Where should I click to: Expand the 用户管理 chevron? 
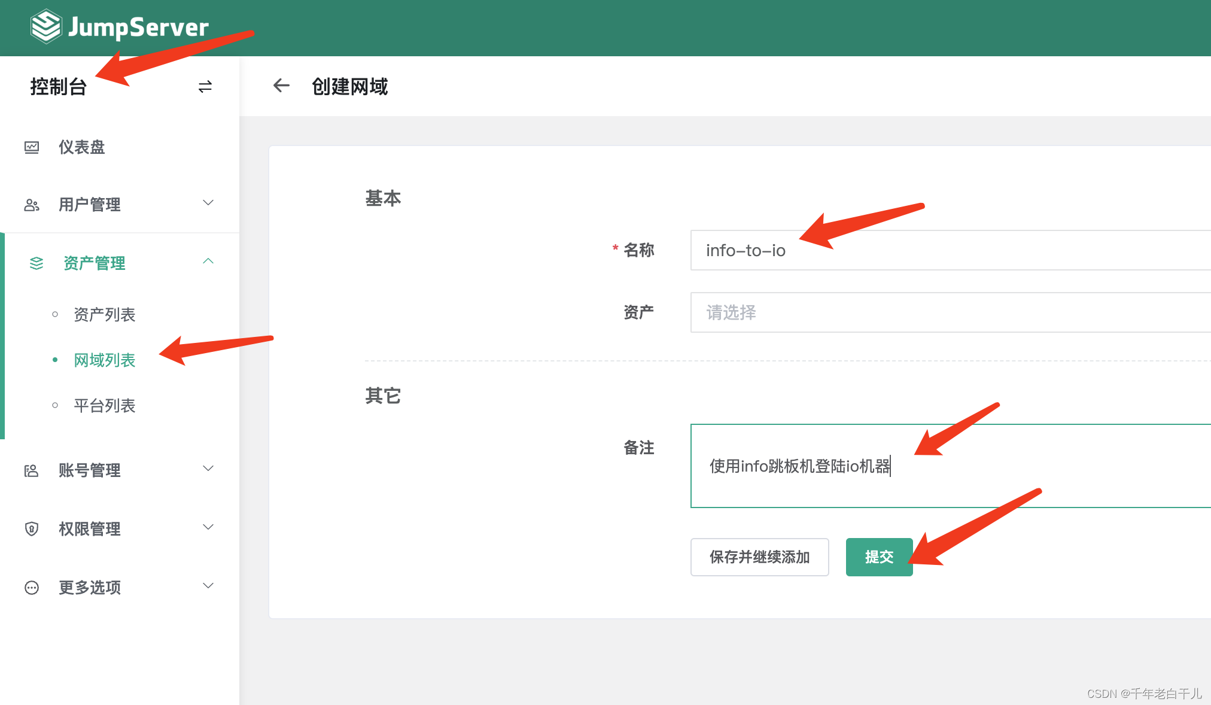click(208, 203)
